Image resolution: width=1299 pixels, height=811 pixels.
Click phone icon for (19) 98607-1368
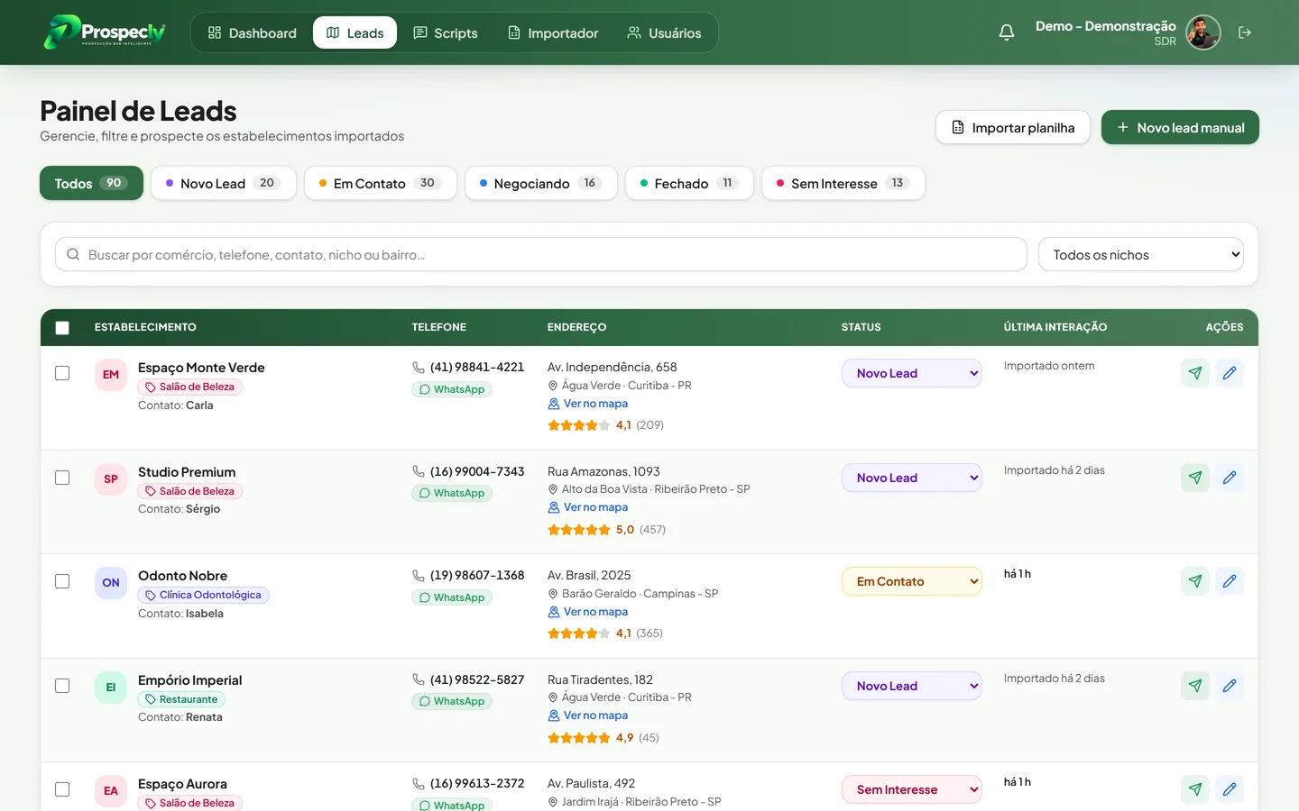pos(419,576)
